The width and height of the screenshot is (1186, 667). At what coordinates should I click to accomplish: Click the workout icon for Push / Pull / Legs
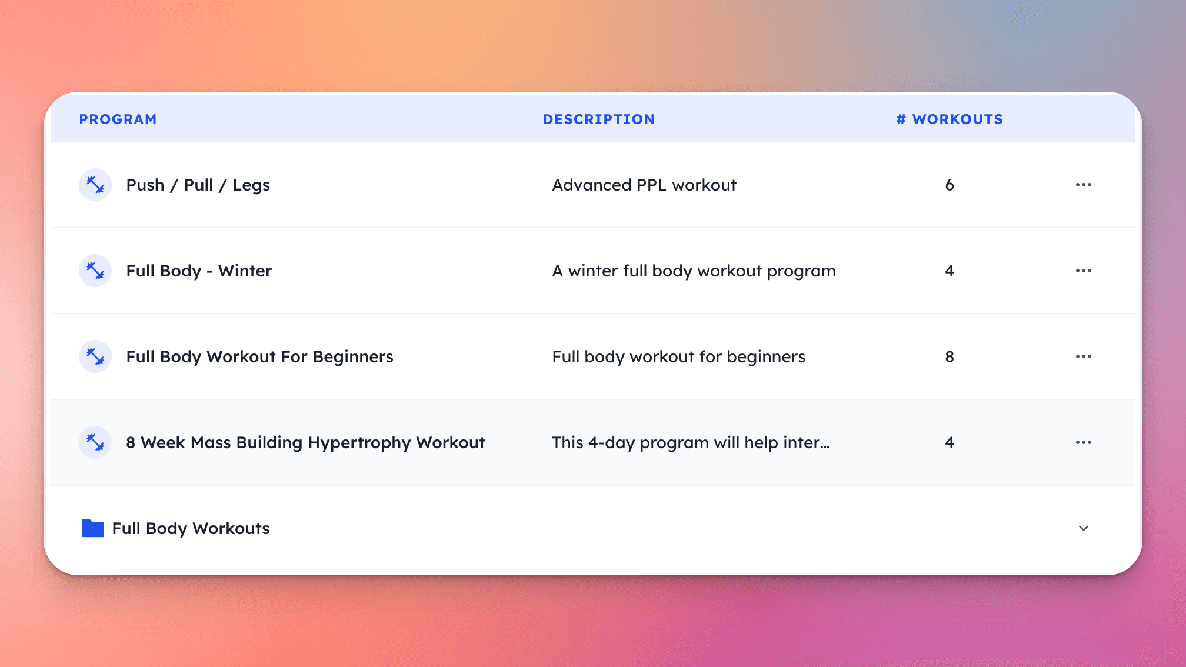95,185
